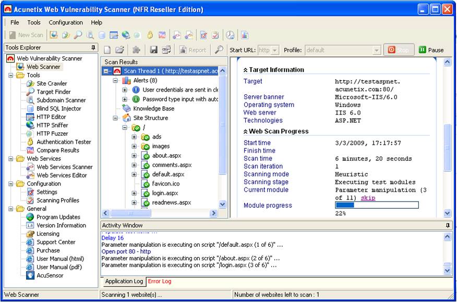Expand the Password type input alert
457x302 pixels.
pyautogui.click(x=125, y=99)
